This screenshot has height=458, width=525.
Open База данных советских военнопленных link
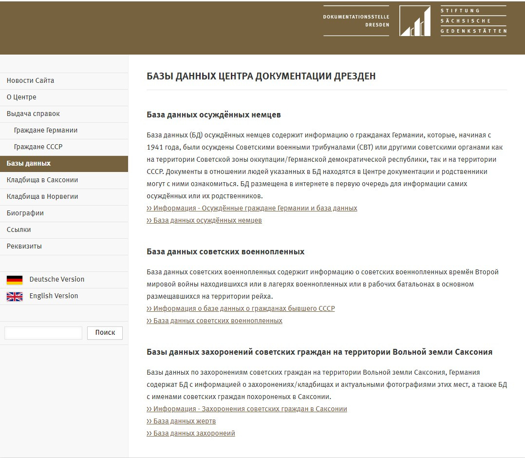point(218,321)
